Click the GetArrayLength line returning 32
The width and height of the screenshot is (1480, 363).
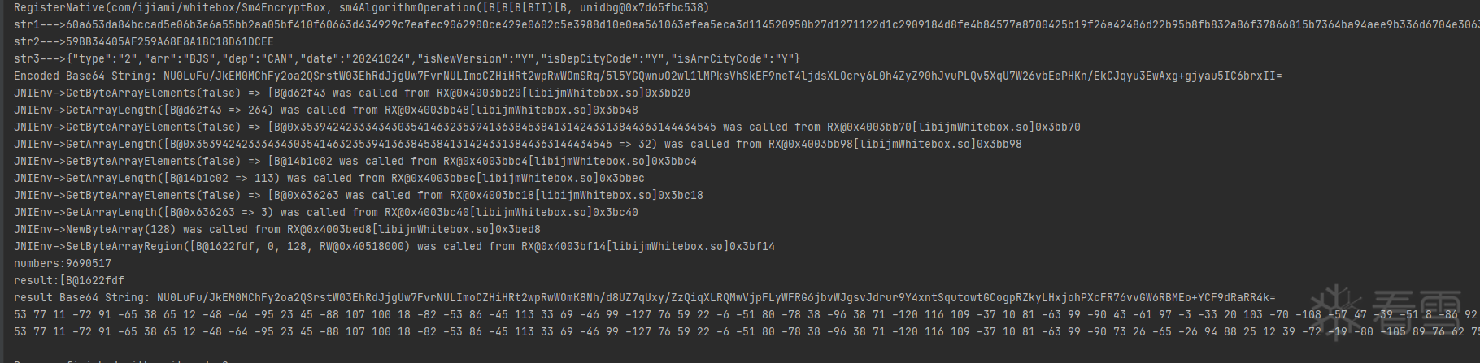[517, 144]
